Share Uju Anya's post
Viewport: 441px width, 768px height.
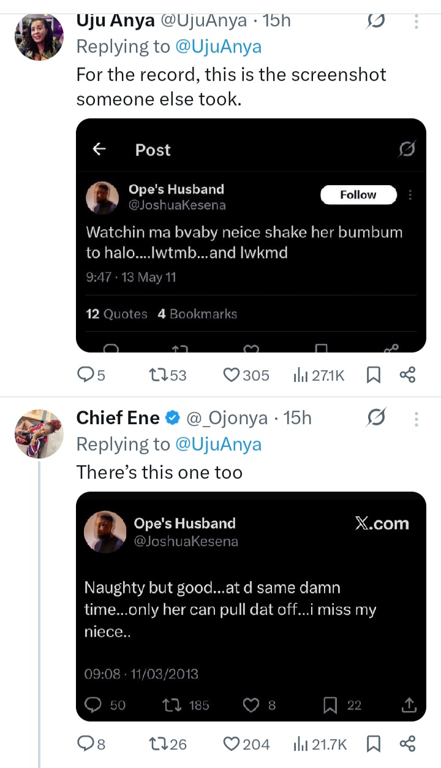click(407, 374)
